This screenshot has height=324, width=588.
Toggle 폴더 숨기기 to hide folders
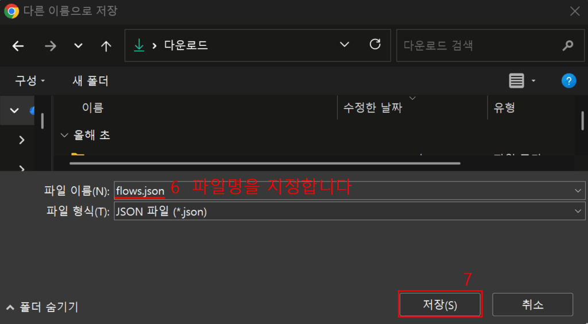[42, 307]
